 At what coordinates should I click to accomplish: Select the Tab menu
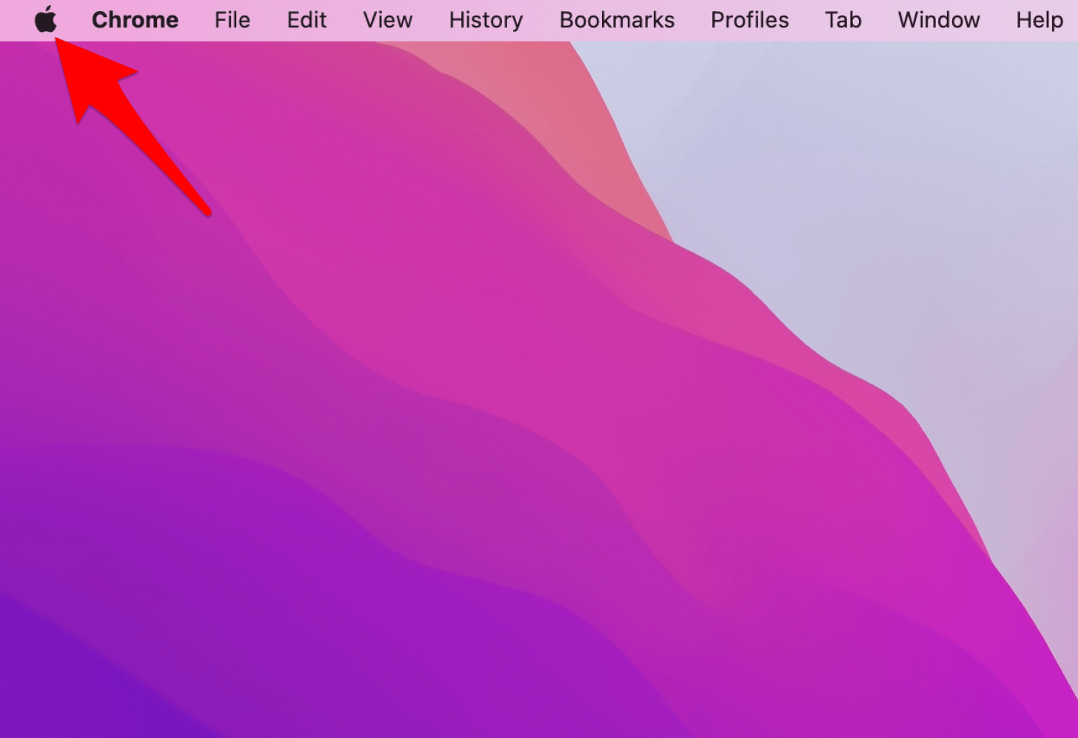(x=843, y=20)
